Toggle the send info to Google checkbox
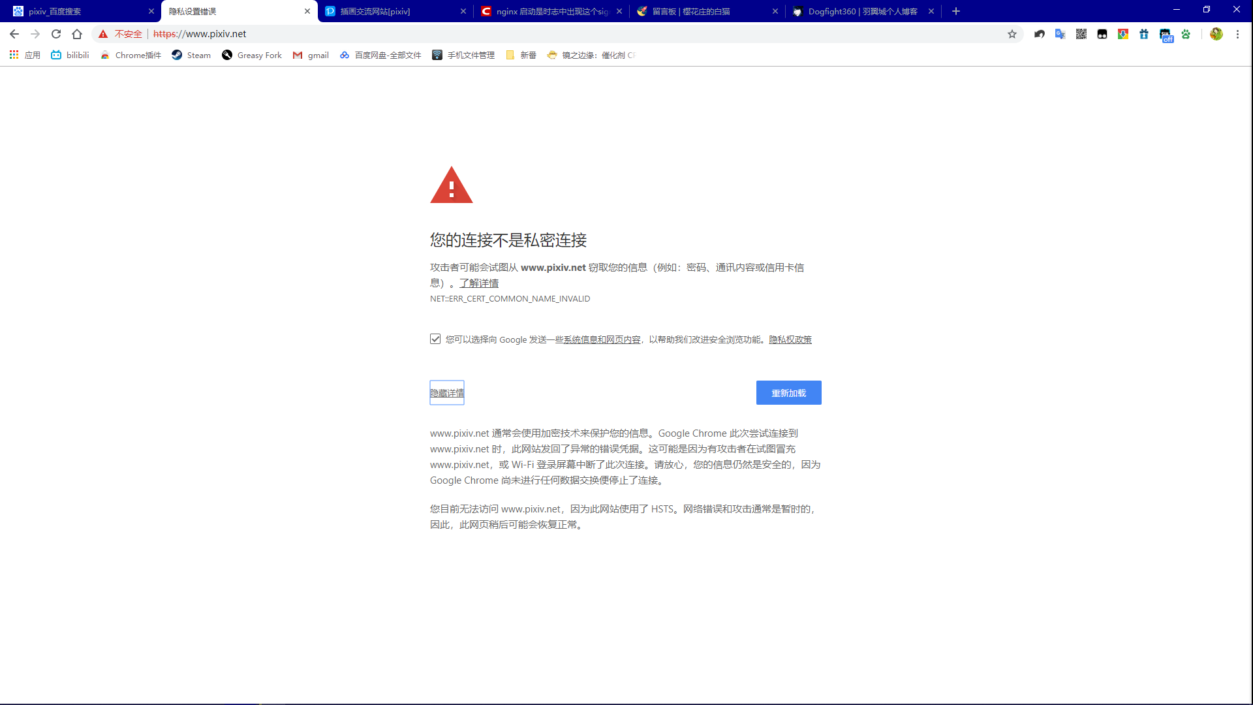Image resolution: width=1253 pixels, height=705 pixels. coord(435,339)
